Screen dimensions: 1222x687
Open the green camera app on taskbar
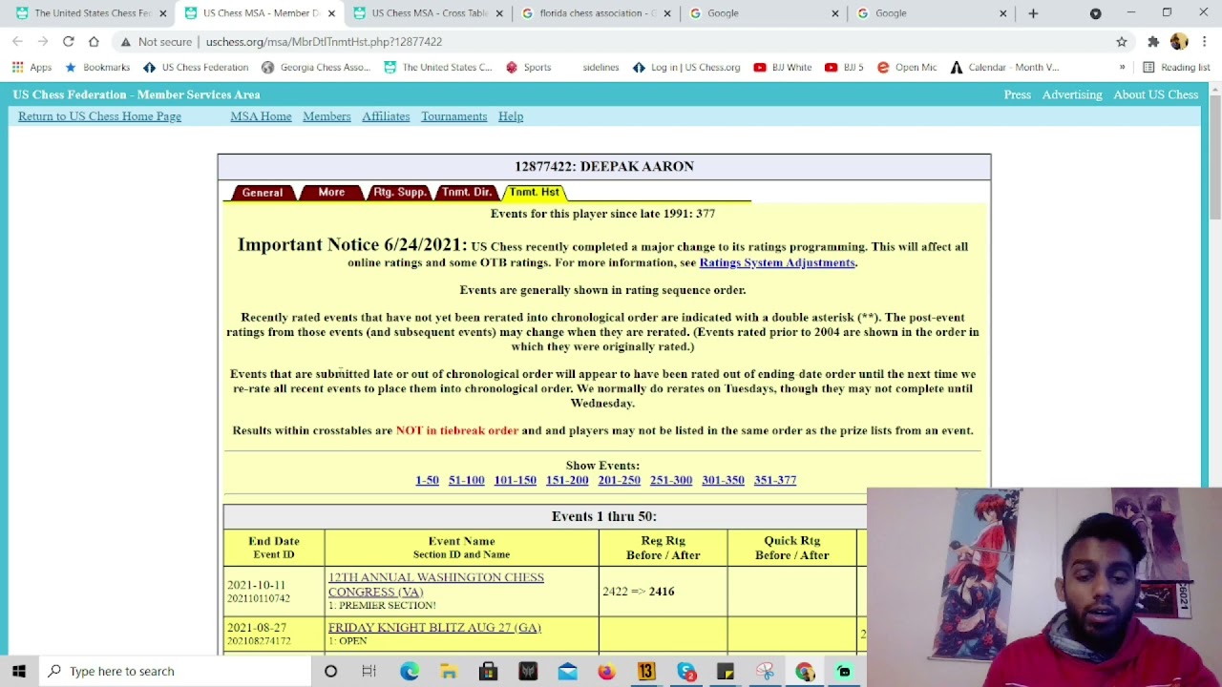(x=844, y=671)
